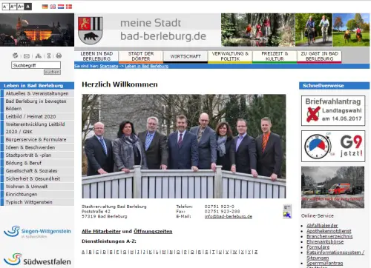Screen dimensions: 371x268
Task: Click the Siegen-Wittgenstein logo
Action: click(x=37, y=232)
